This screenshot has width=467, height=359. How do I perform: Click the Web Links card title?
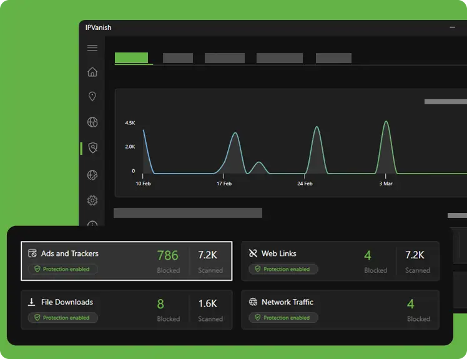pos(279,253)
